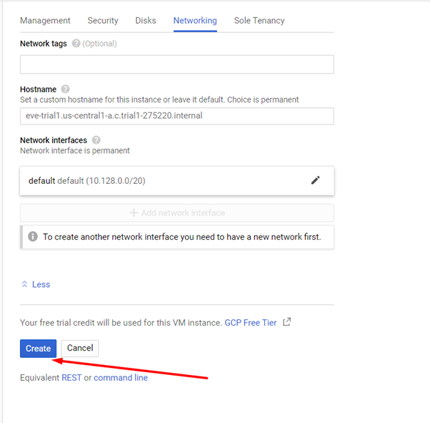Click the Cancel button
This screenshot has height=423, width=430.
80,349
